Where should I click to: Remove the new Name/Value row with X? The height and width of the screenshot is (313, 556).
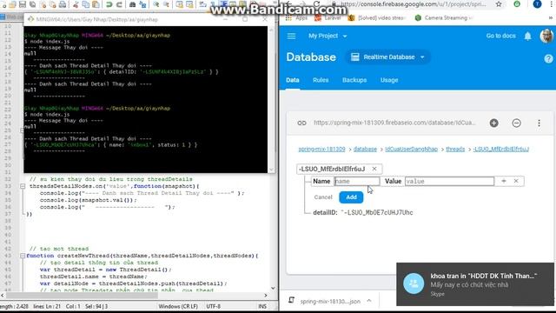point(516,181)
